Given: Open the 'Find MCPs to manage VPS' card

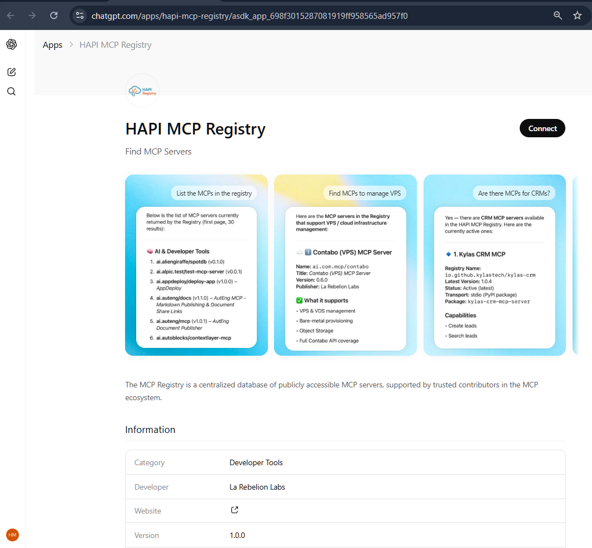Looking at the screenshot, I should pos(345,265).
